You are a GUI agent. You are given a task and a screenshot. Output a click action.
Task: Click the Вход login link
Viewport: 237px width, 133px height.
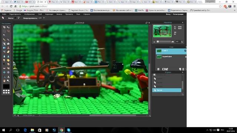tap(168, 14)
